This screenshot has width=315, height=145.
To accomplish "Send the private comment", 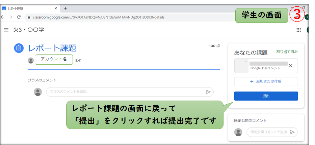I will 292,132.
